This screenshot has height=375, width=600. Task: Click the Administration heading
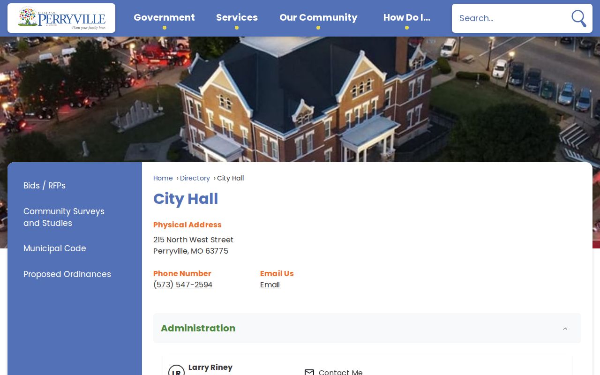click(x=198, y=328)
